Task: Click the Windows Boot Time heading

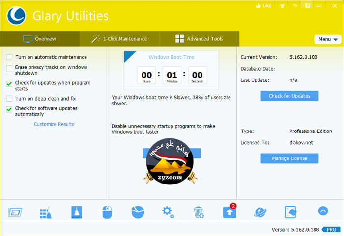Action: (x=172, y=57)
